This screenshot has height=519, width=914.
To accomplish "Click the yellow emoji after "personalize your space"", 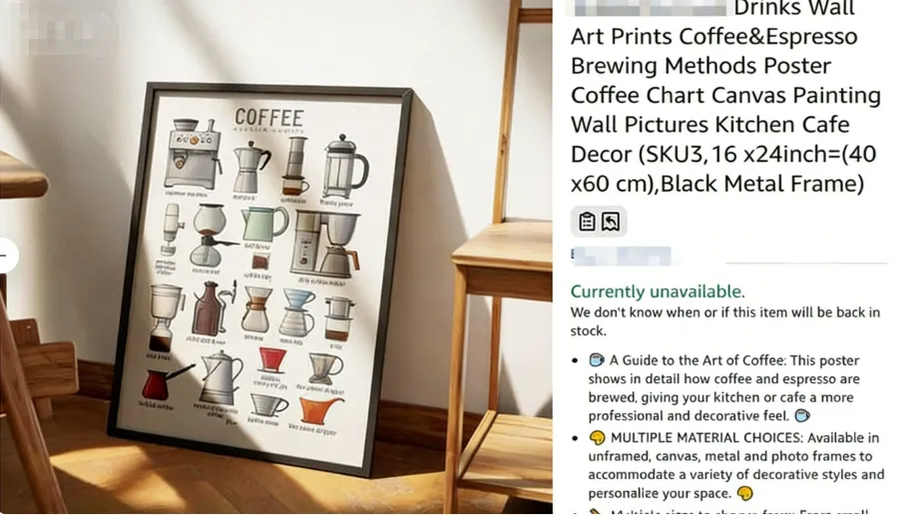I will click(745, 493).
